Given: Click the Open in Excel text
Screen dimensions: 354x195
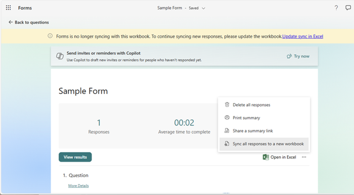Looking at the screenshot, I should click(x=283, y=157).
